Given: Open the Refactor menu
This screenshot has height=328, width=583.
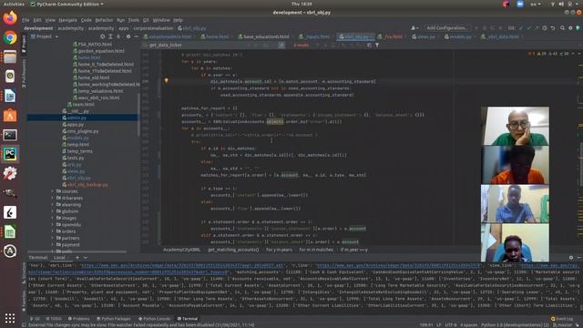Looking at the screenshot, I should tap(104, 20).
